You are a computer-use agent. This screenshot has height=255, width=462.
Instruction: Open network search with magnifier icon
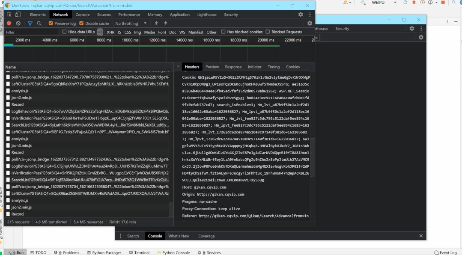click(x=39, y=23)
